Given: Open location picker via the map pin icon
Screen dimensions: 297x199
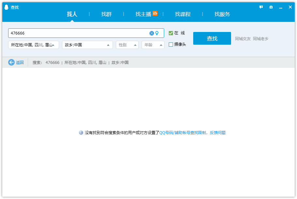Looking at the screenshot, I should click(x=158, y=33).
